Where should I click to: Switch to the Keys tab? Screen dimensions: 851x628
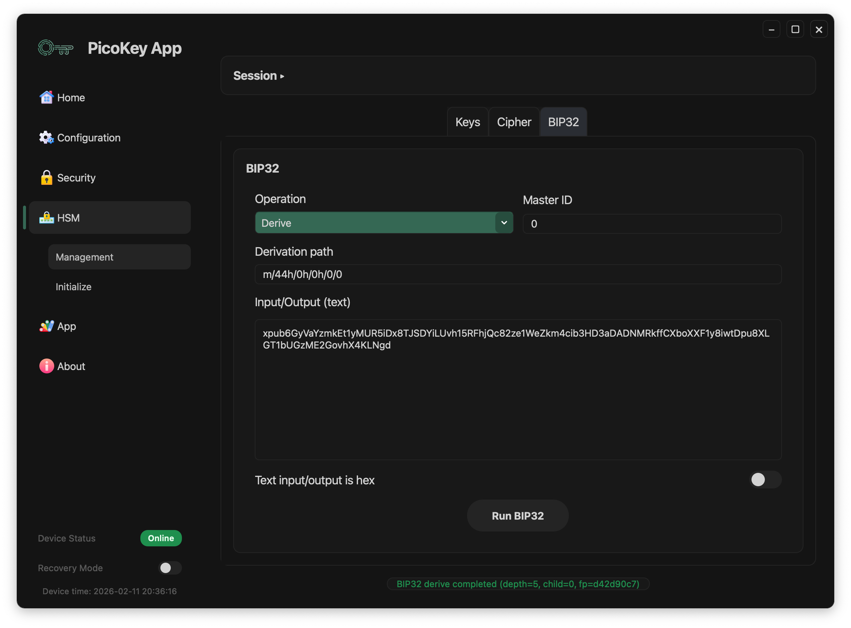tap(467, 122)
